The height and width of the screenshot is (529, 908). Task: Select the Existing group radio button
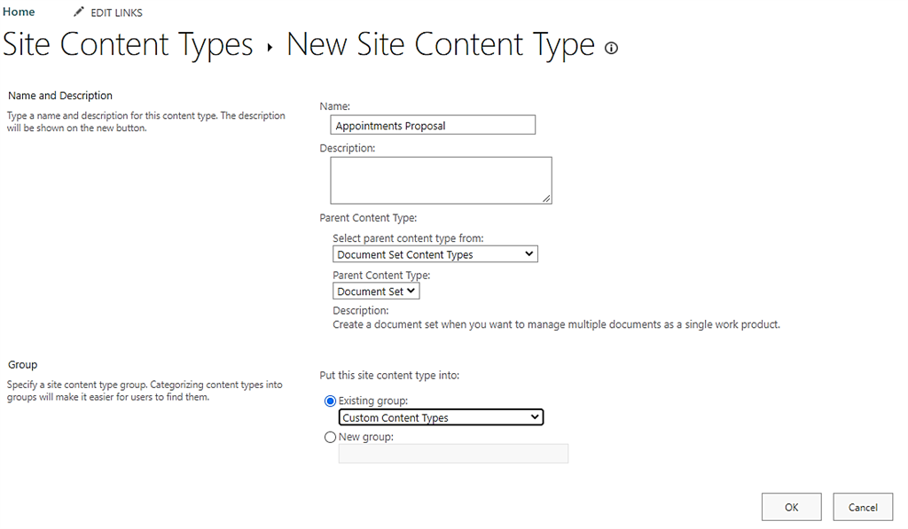(330, 401)
